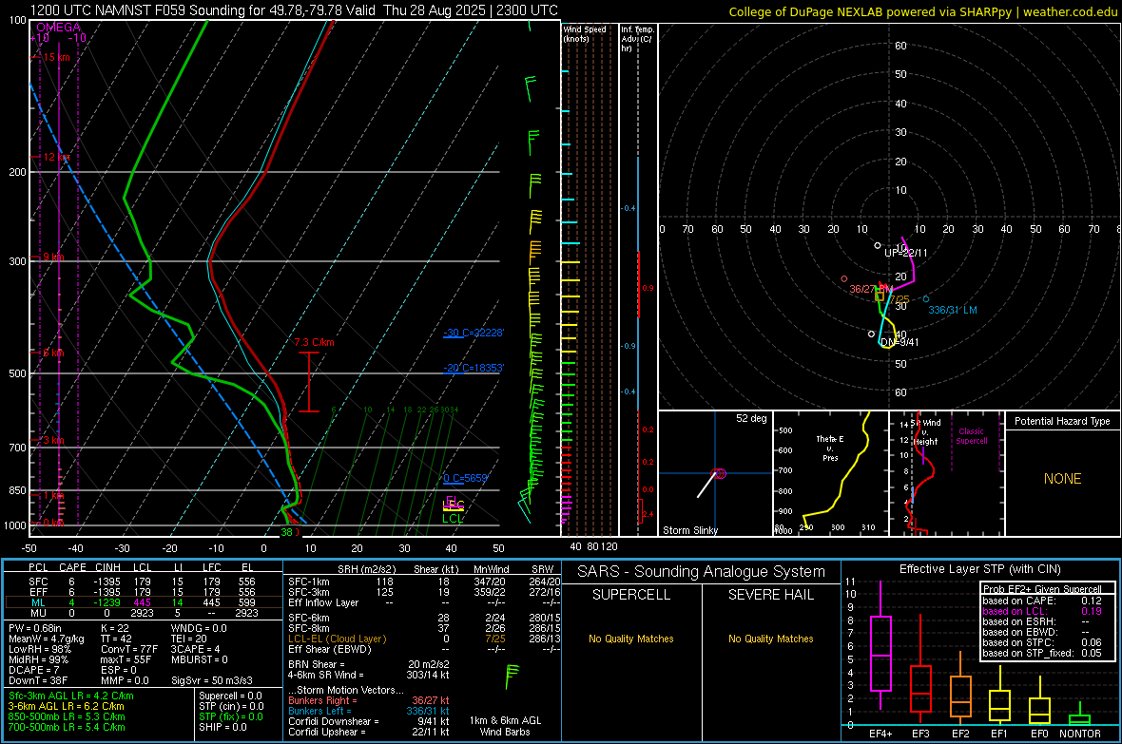
Task: Click the LCL-EL (Cloud Layer) row
Action: point(424,639)
